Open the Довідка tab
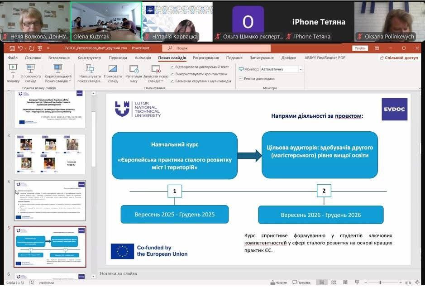425x287 pixels. click(x=288, y=58)
